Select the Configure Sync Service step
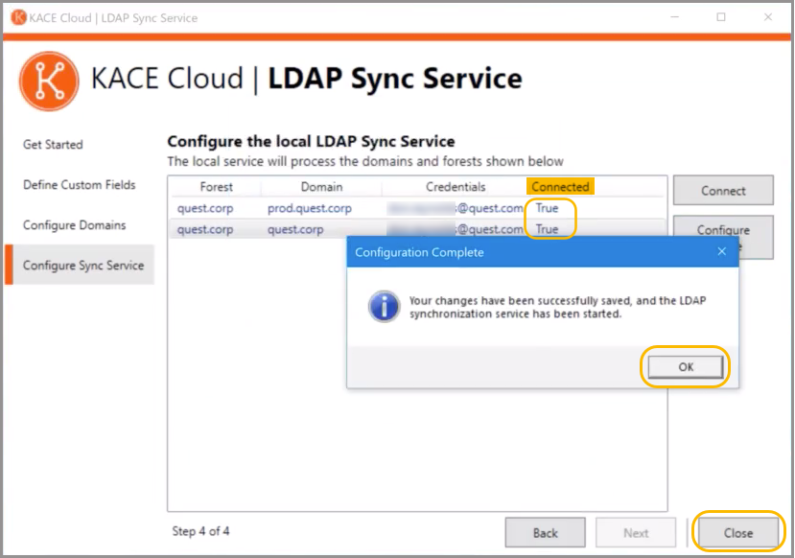 point(82,266)
